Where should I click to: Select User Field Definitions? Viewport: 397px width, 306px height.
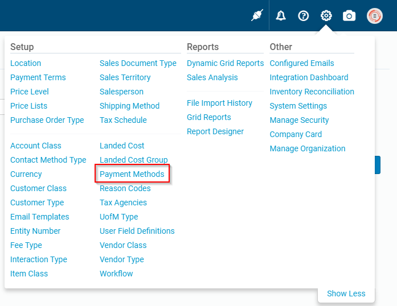[137, 231]
